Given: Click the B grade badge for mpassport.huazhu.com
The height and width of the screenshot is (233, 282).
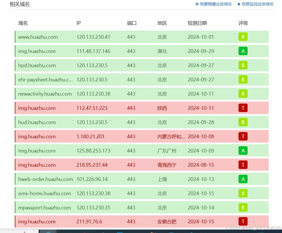Looking at the screenshot, I should [243, 207].
